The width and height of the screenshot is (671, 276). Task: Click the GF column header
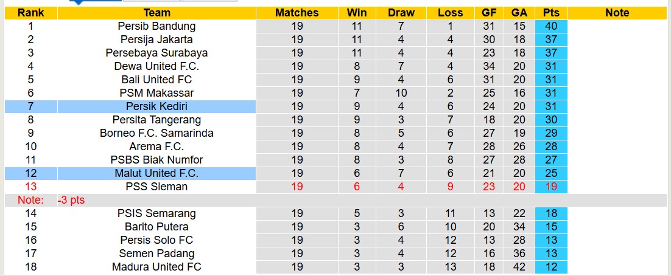[x=489, y=13]
